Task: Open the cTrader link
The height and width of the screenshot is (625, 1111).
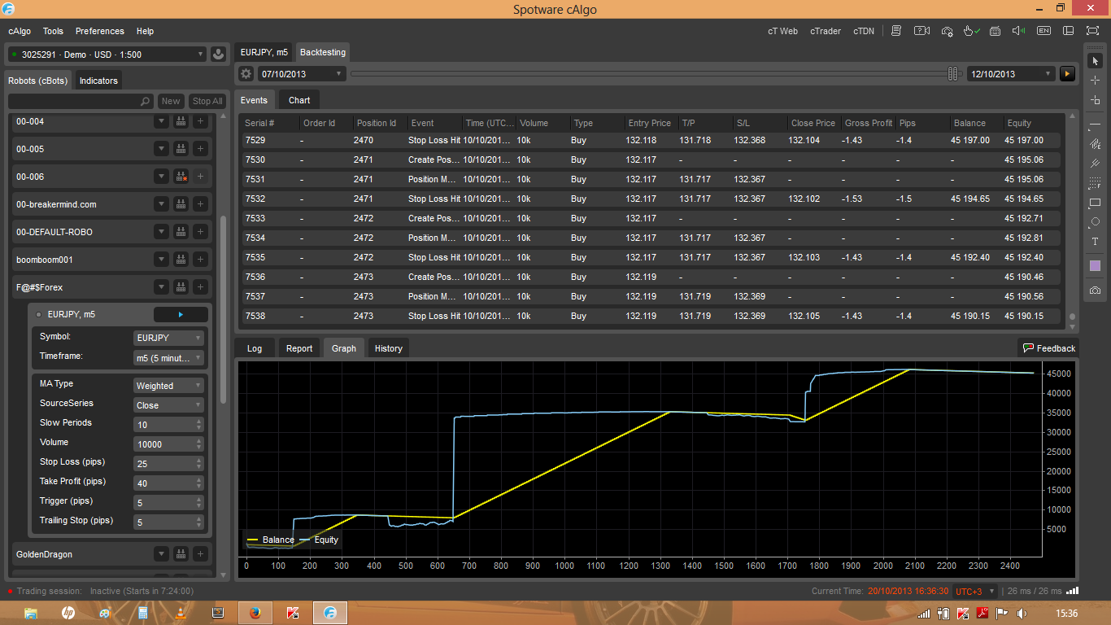Action: coord(826,31)
